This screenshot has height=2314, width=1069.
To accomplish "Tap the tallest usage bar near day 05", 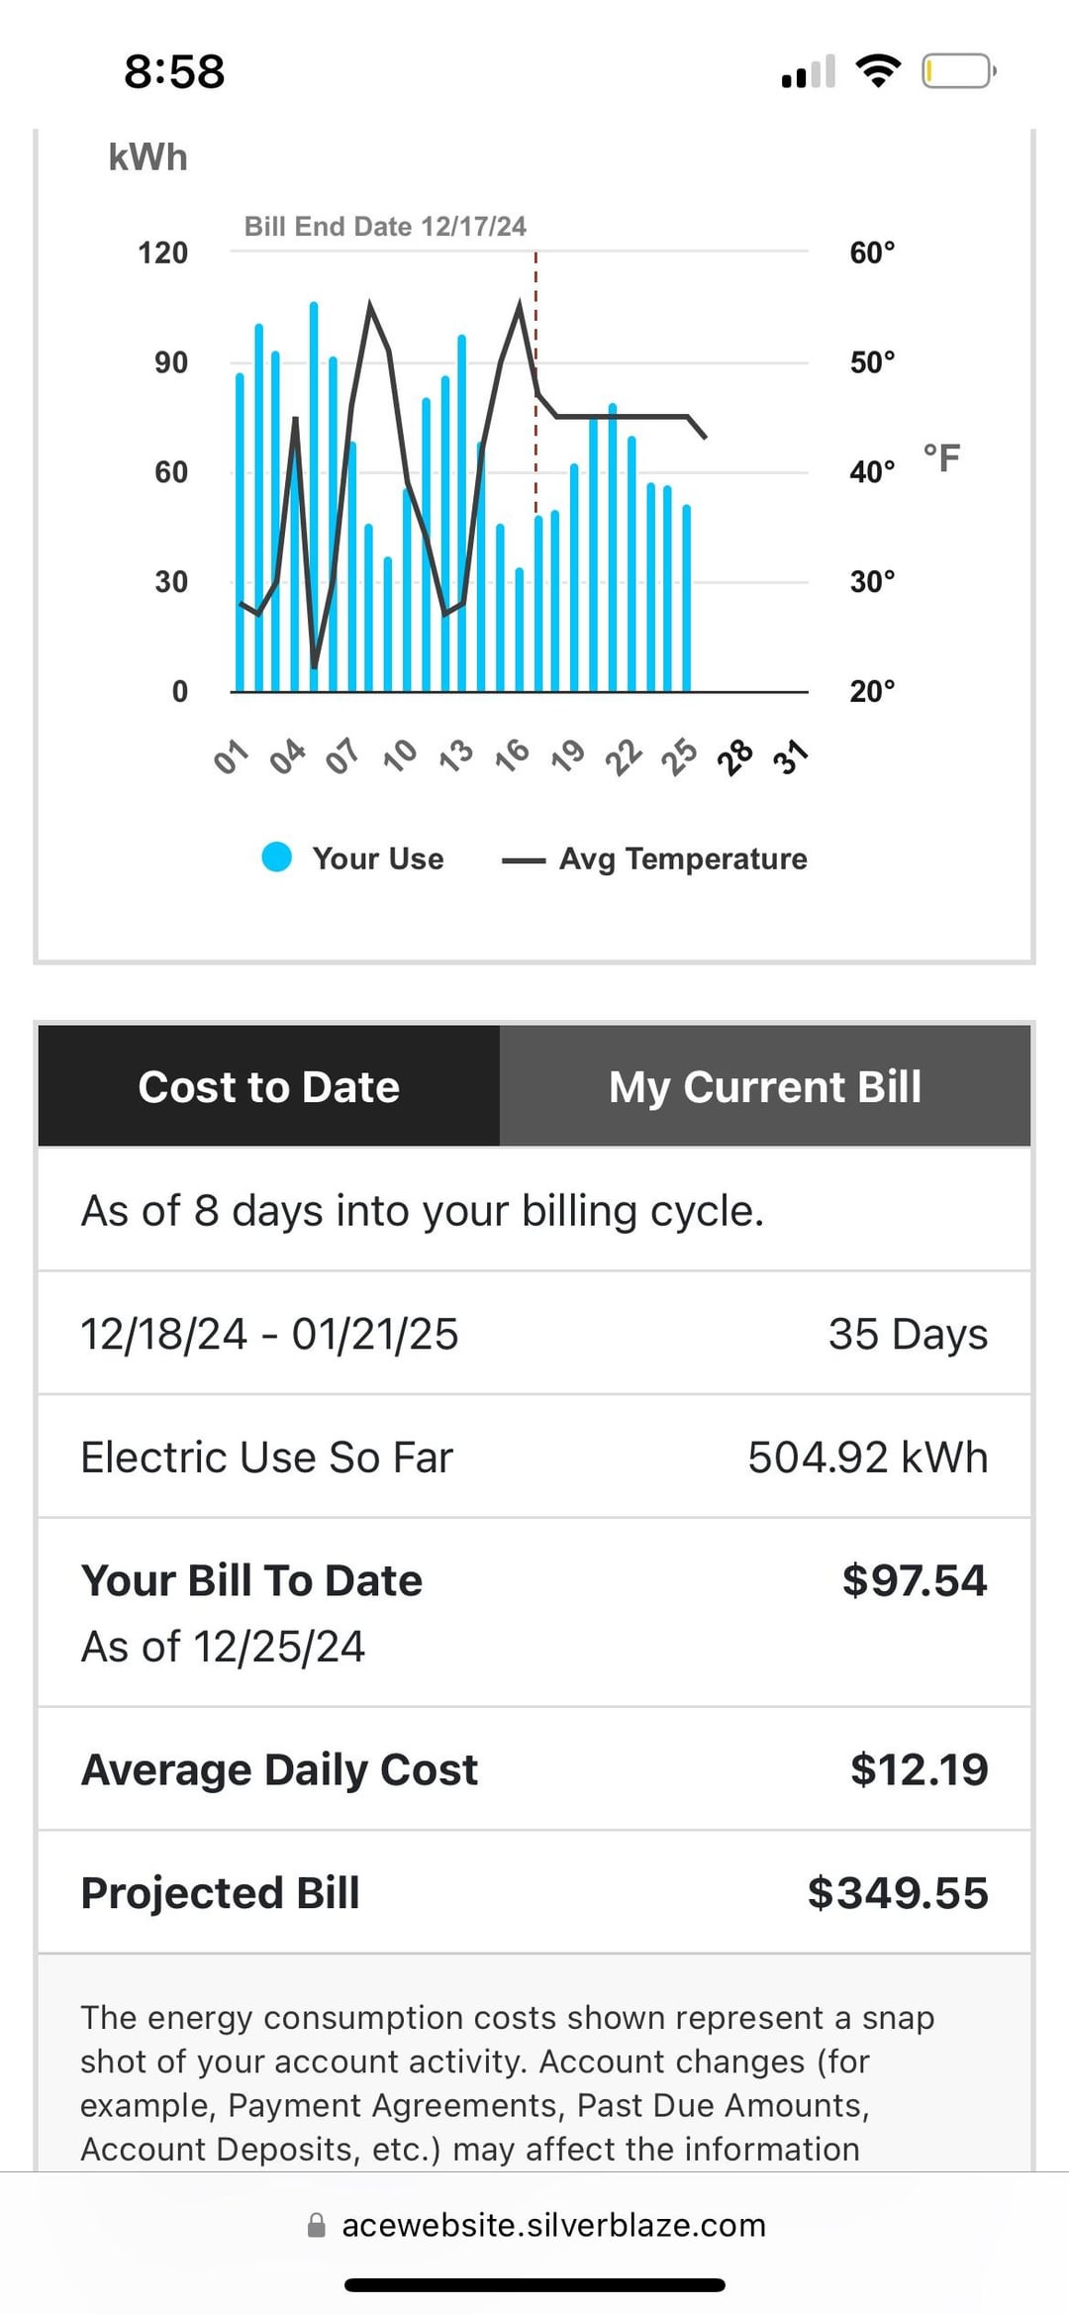I will point(314,497).
